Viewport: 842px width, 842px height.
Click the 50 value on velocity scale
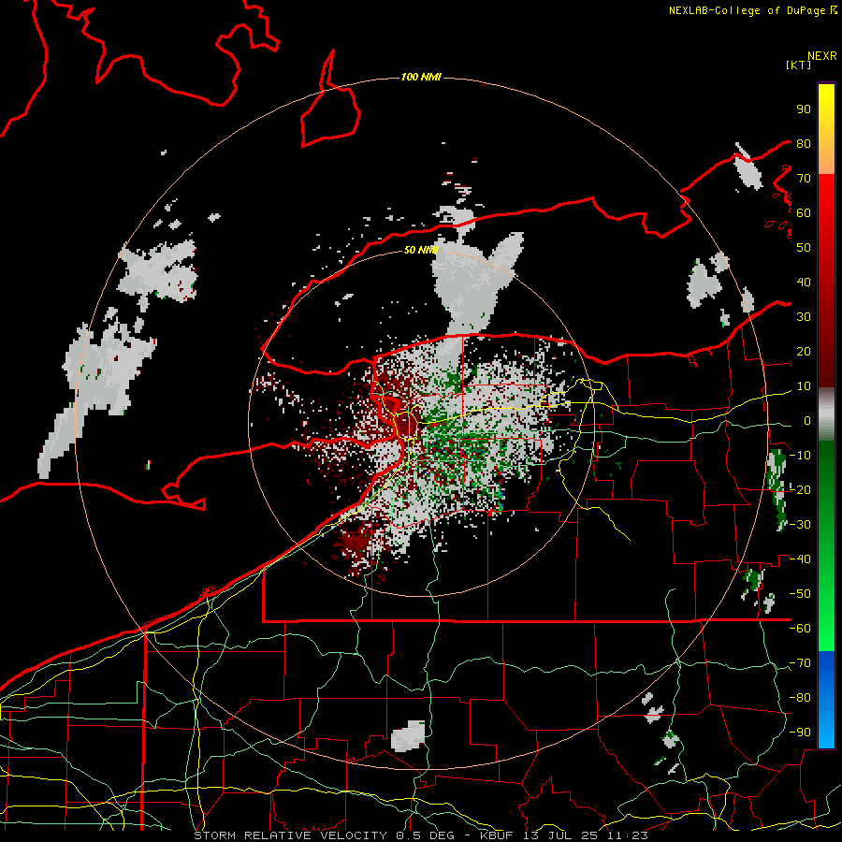click(x=804, y=248)
